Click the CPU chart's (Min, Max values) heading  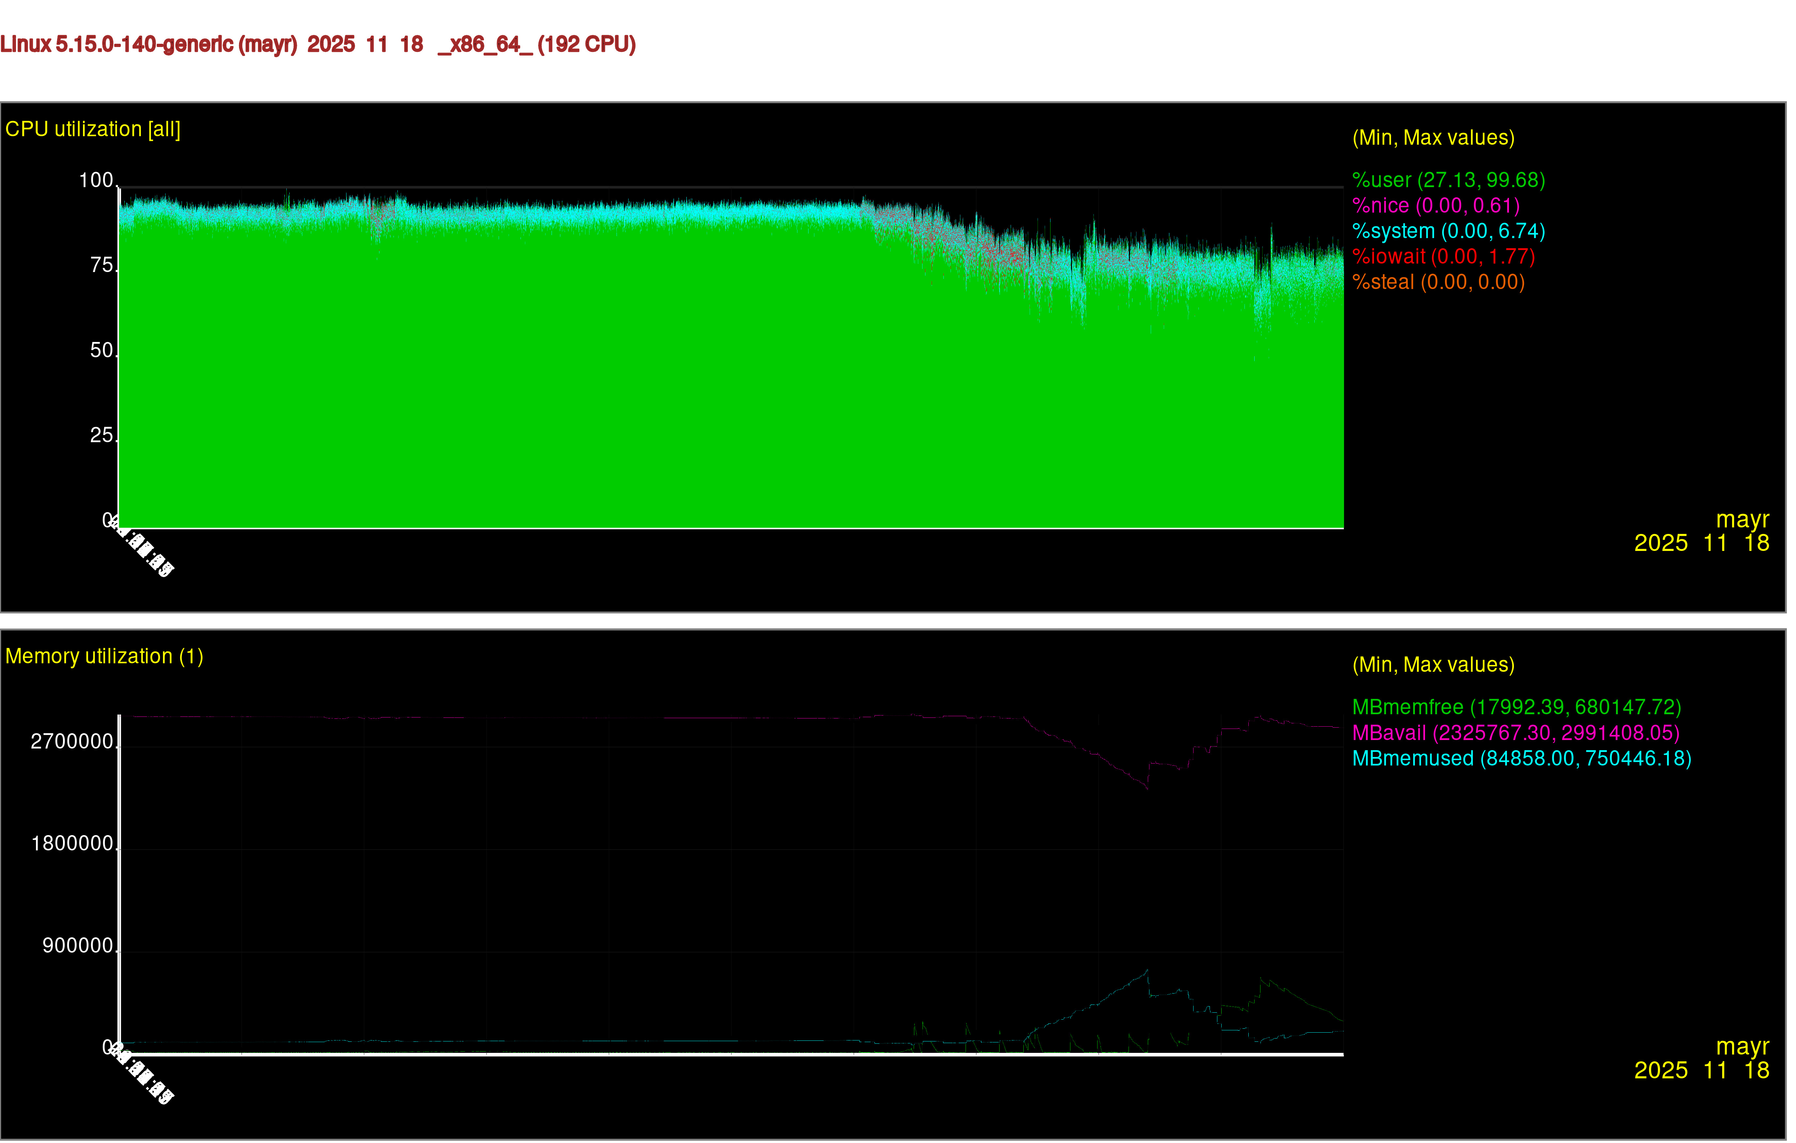click(x=1433, y=138)
